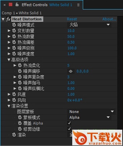Screen dimensions: 123x146
Task: Toggle stopwatch for 变形数量
Action: 14,31
